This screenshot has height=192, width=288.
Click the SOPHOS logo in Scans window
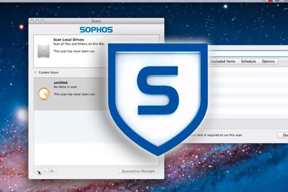pos(96,30)
